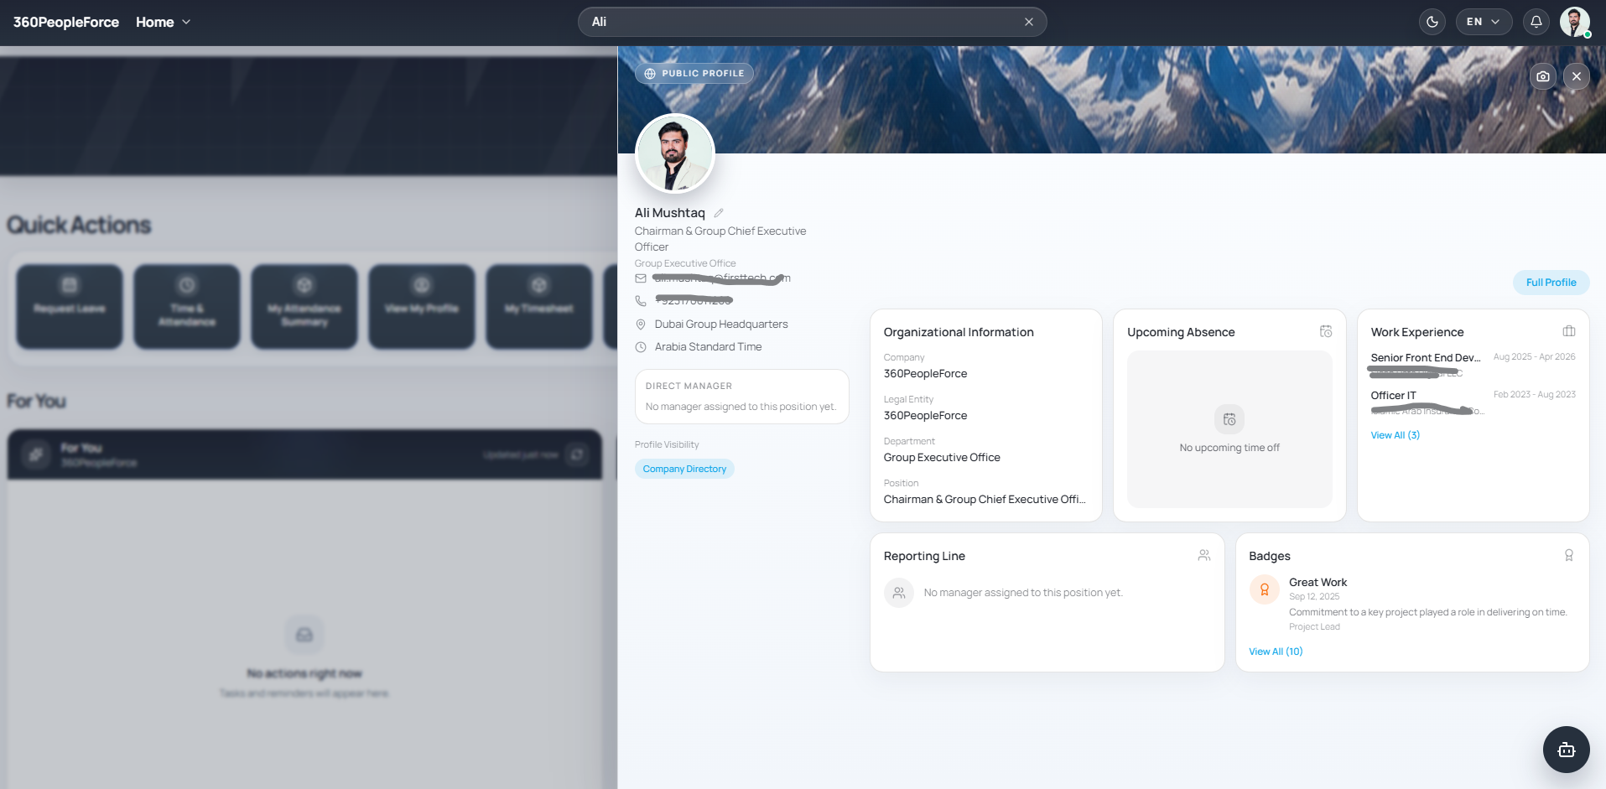Screen dimensions: 1606x789
Task: Click the timezone clock icon
Action: [x=641, y=347]
